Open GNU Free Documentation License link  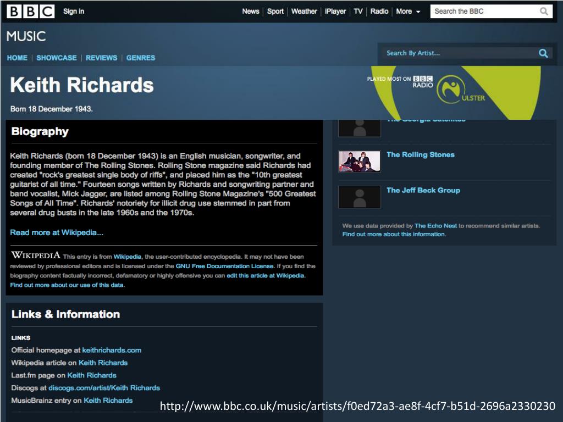click(224, 266)
